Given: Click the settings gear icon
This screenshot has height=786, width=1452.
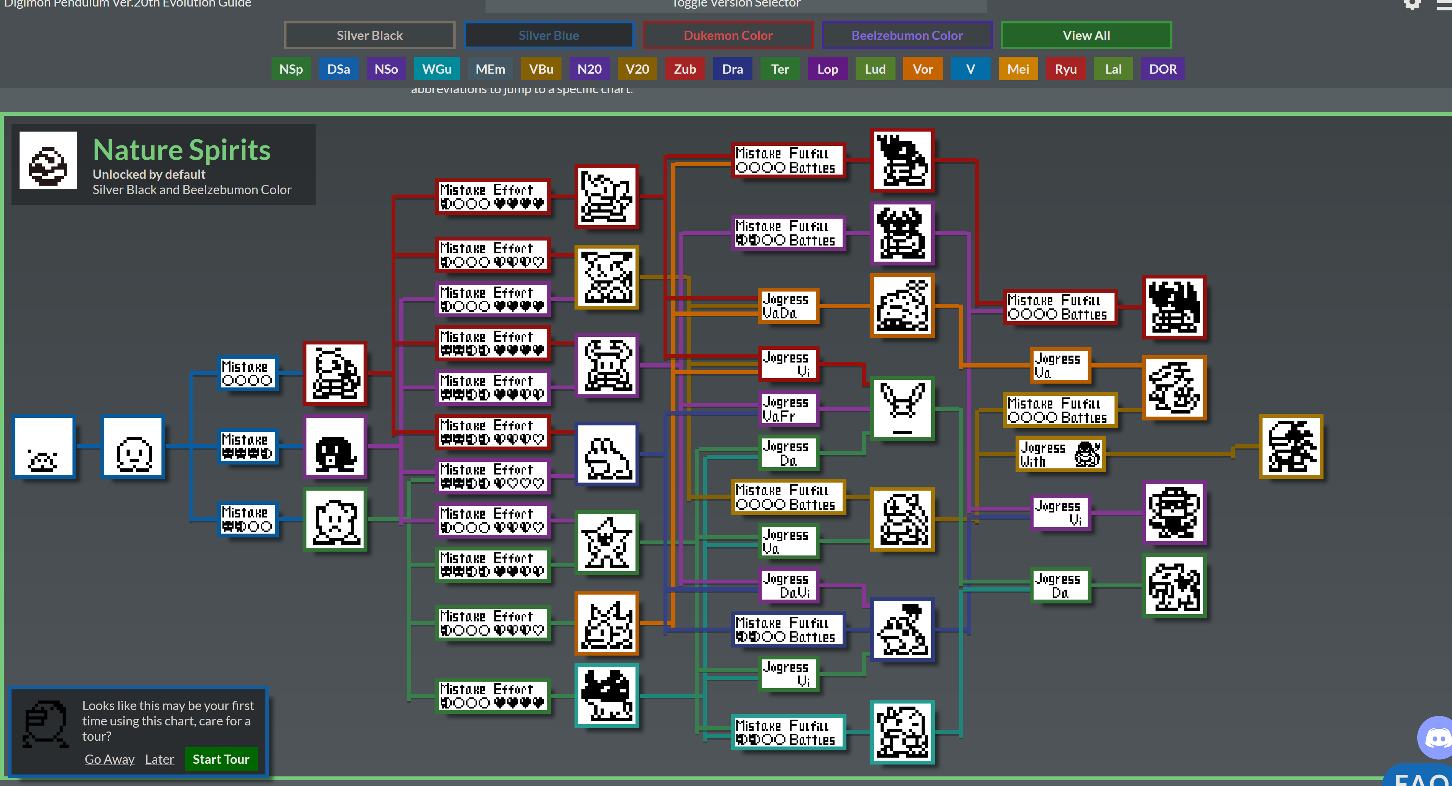Looking at the screenshot, I should tap(1412, 4).
